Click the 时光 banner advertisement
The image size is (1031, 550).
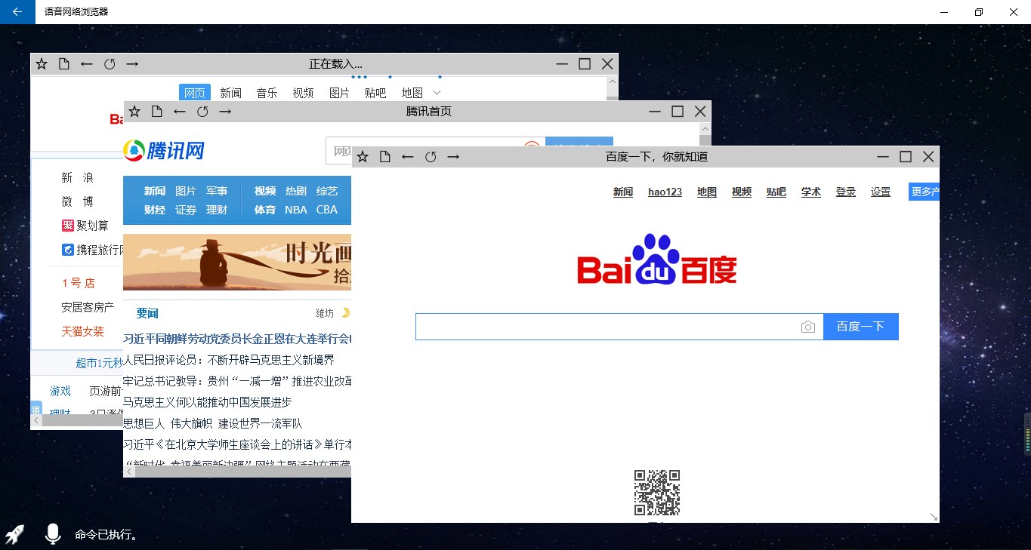[237, 262]
